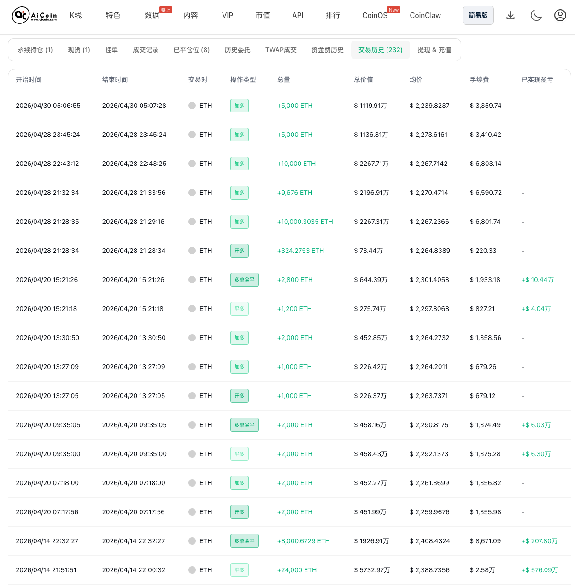This screenshot has height=587, width=575.
Task: Open the VIP menu item
Action: [x=228, y=15]
